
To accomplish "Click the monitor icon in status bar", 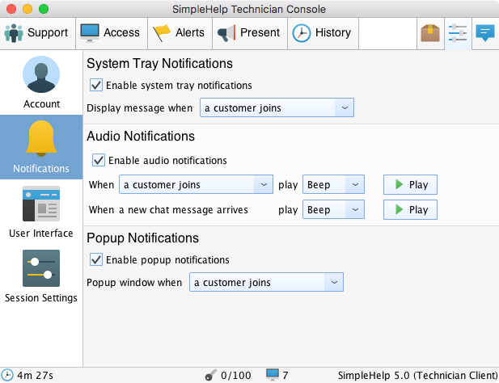I will [x=273, y=375].
